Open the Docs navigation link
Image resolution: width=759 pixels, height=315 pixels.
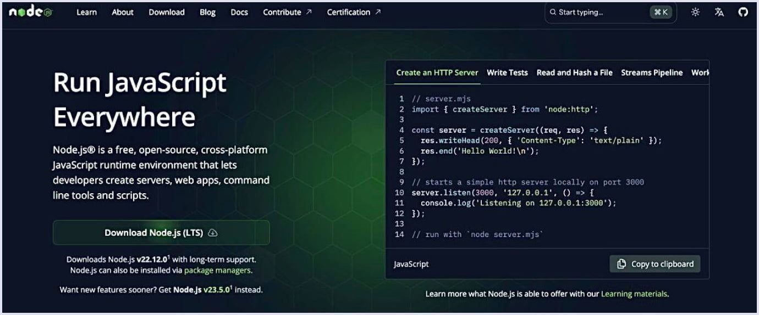(239, 12)
